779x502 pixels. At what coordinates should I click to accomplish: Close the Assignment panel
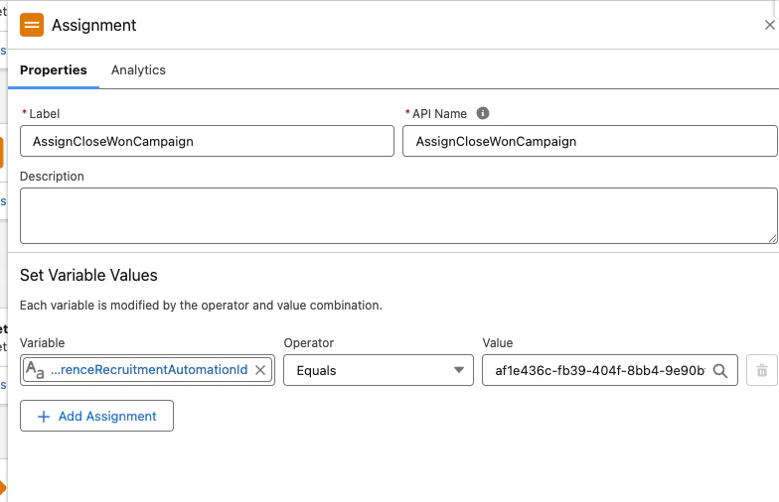(769, 25)
